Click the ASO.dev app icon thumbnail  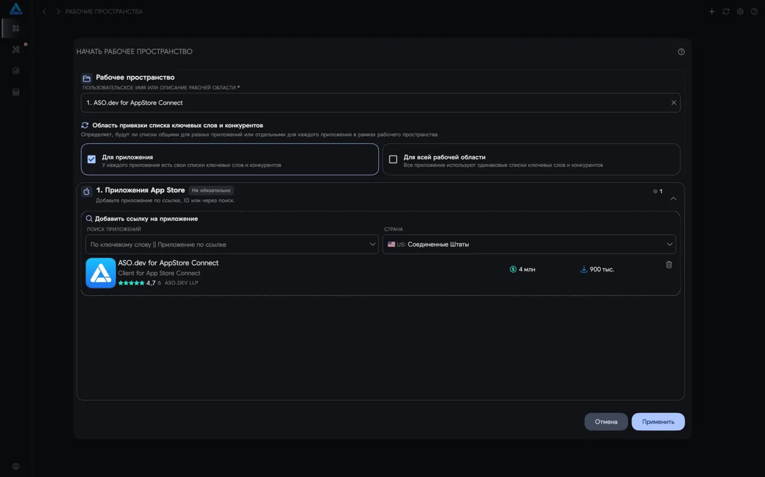pyautogui.click(x=100, y=273)
